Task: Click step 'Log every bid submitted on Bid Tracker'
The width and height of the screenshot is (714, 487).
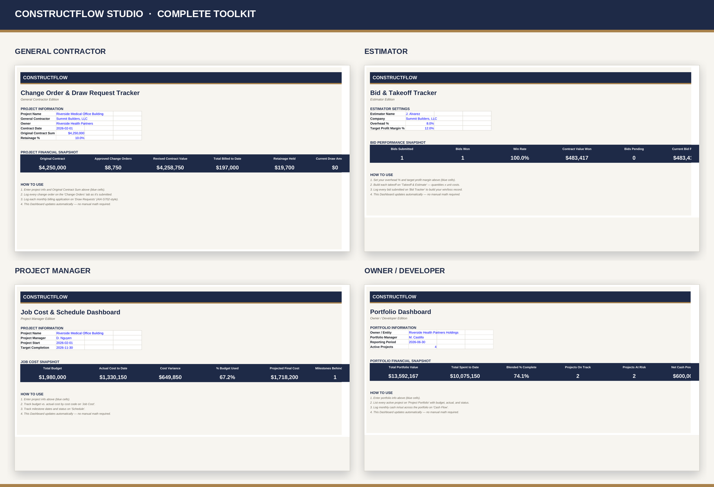Action: (416, 190)
